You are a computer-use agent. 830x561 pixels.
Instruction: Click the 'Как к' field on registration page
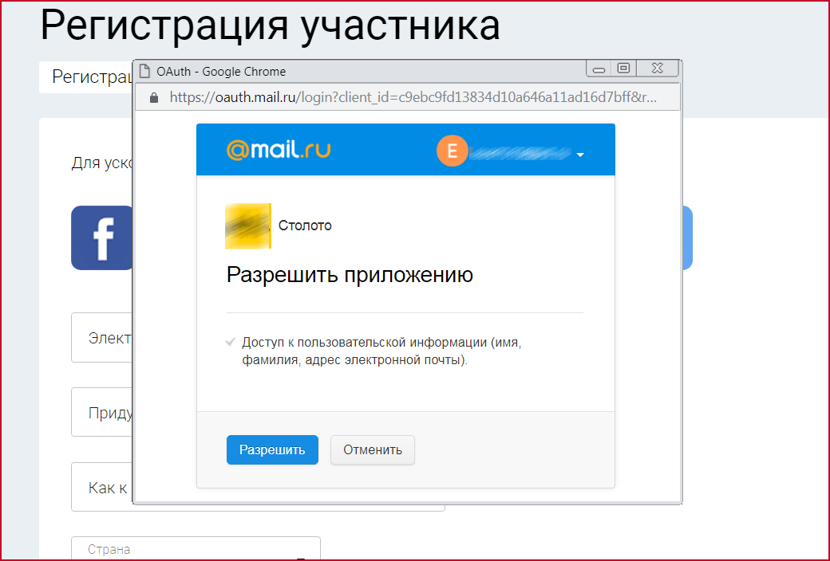[x=101, y=488]
